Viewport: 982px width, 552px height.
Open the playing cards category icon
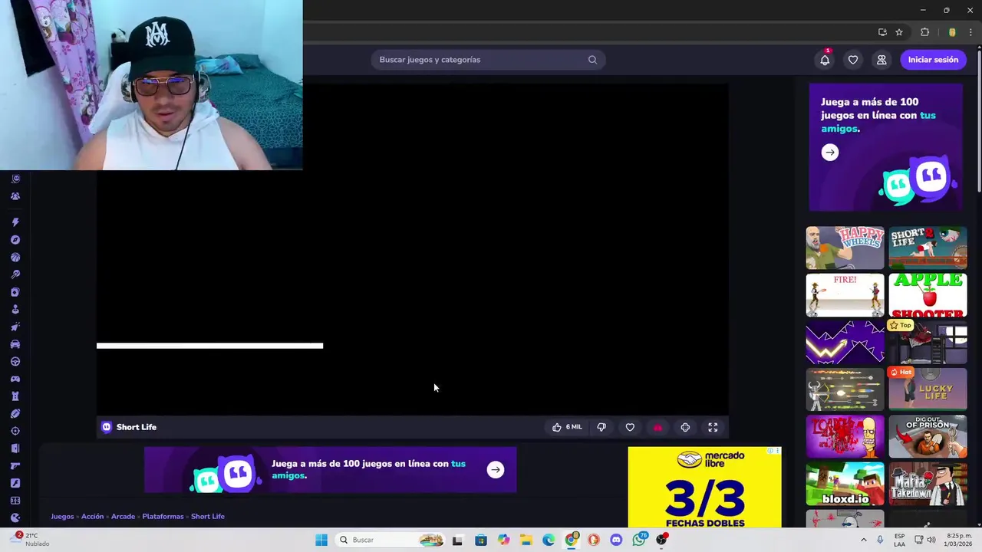click(x=15, y=292)
